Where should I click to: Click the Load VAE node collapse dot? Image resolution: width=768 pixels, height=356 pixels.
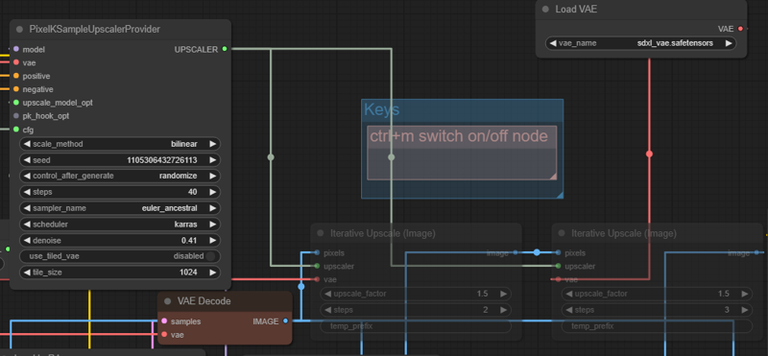[545, 10]
